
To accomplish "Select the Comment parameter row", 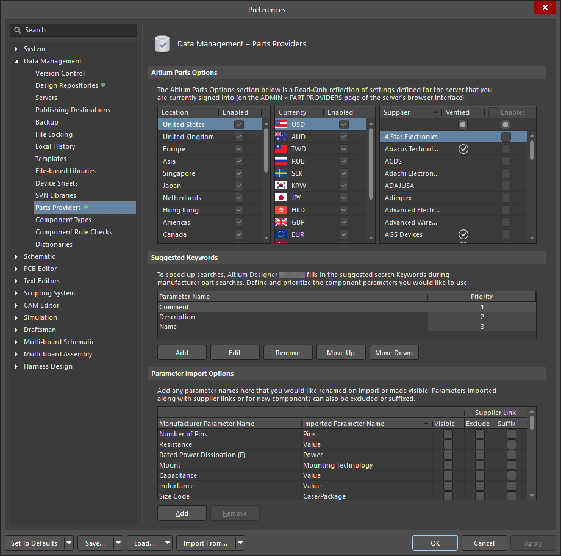I will 347,307.
